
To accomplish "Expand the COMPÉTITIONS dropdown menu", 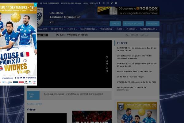I will point(88,29).
